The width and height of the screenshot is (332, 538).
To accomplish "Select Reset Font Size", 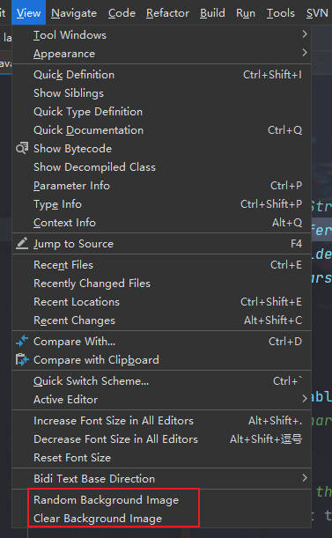I will pyautogui.click(x=162, y=458).
